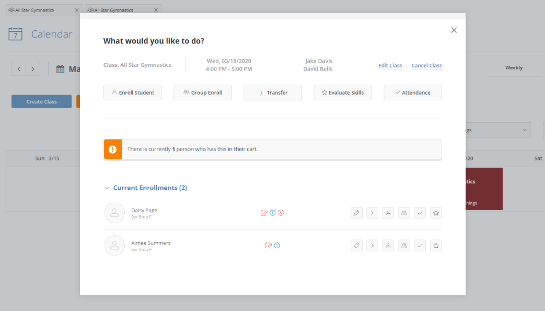
Task: Open Evaluate Skills
Action: tap(343, 93)
